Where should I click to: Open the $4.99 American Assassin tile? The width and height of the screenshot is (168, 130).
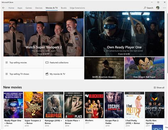click(104, 68)
